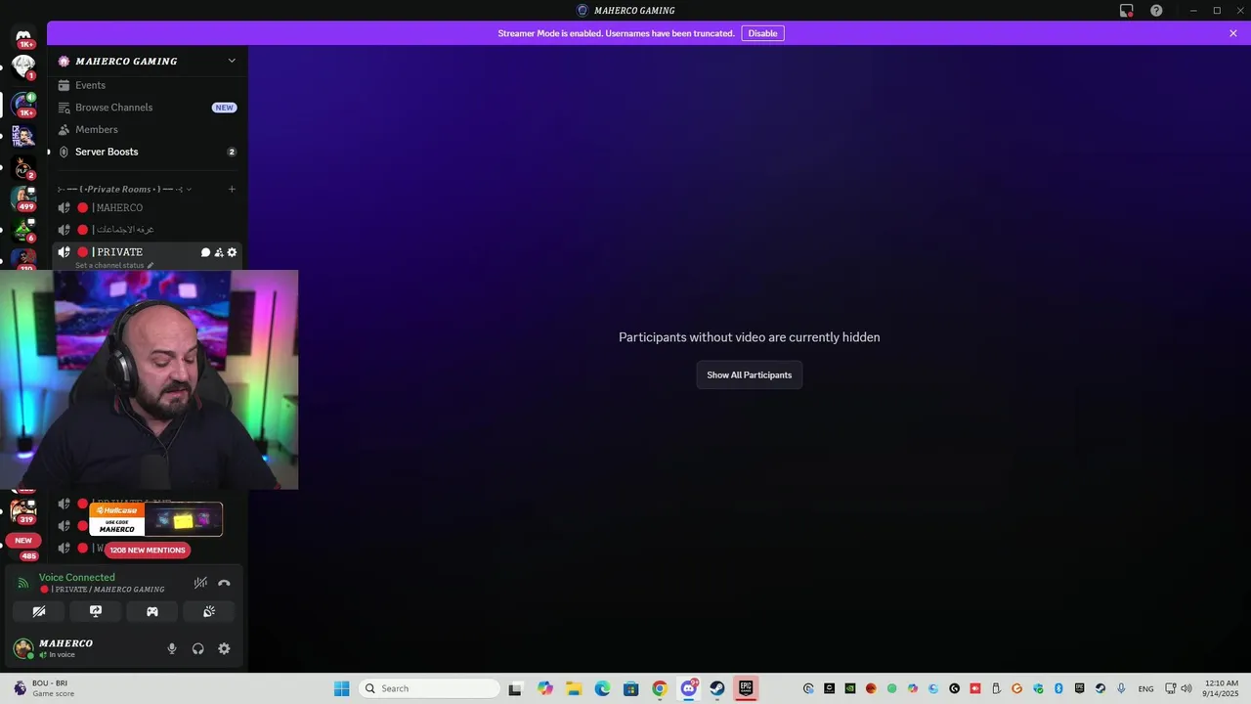Open chat for PRIVATE channel

click(x=206, y=252)
